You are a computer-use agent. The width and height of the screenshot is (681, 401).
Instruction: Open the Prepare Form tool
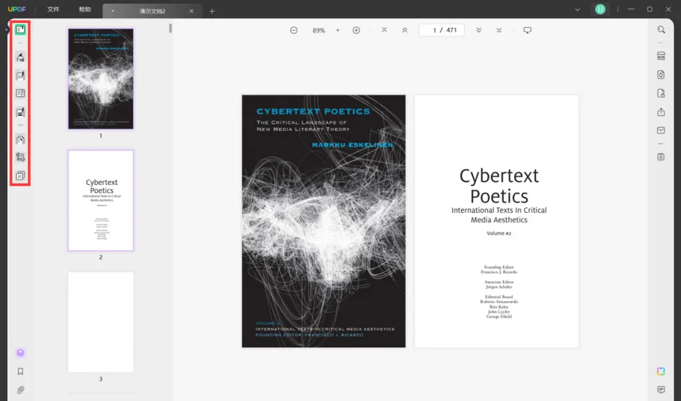(x=20, y=93)
